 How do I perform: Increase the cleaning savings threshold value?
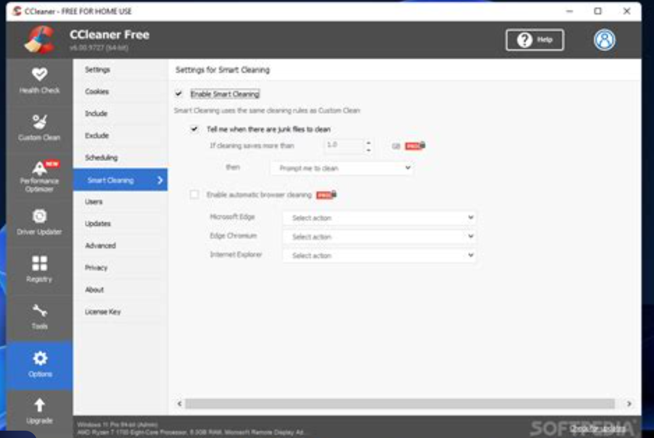tap(368, 142)
